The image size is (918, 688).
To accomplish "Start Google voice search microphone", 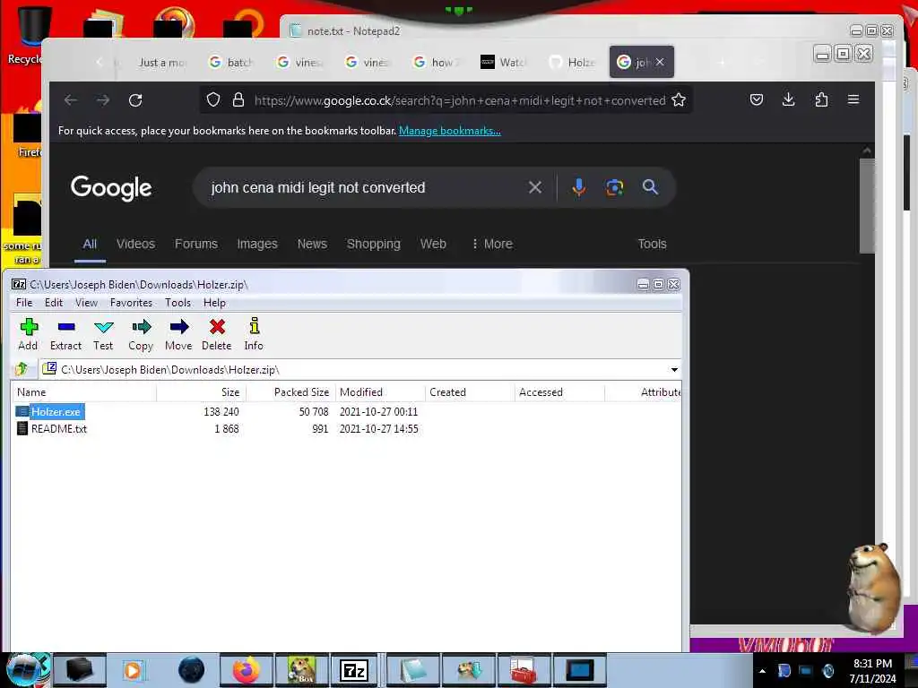I will [x=578, y=187].
